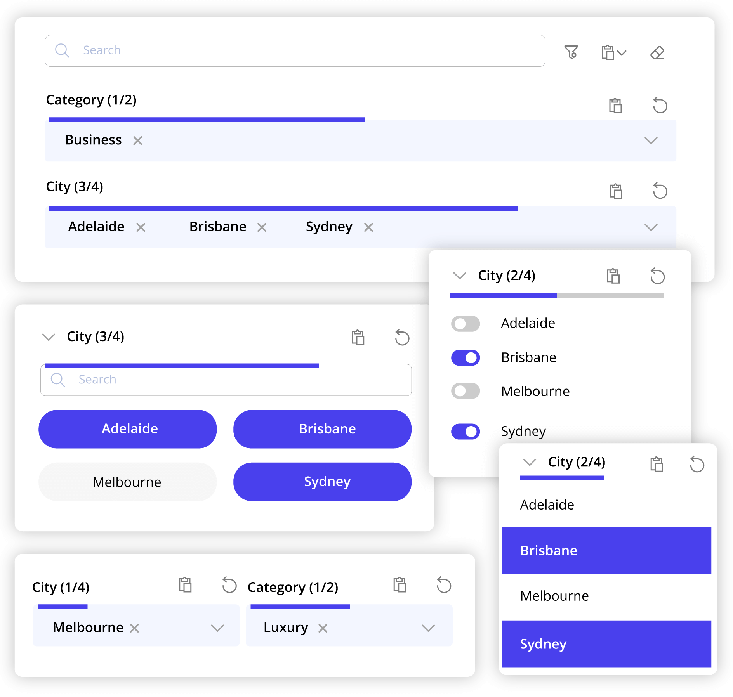Open the Melbourne city dropdown chevron

point(217,628)
